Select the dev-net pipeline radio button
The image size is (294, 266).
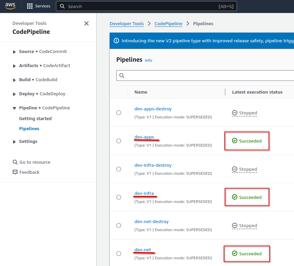coord(119,254)
